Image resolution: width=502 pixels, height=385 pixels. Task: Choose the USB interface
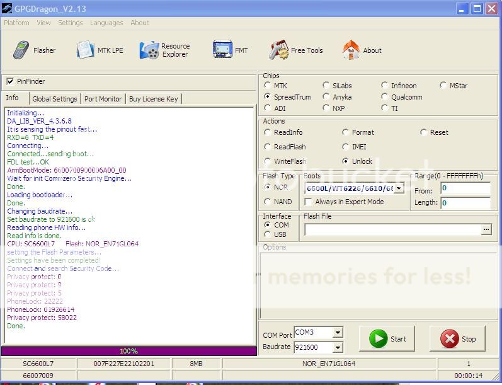pyautogui.click(x=267, y=234)
